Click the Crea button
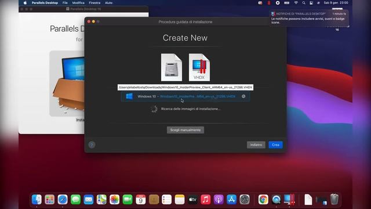 (x=275, y=145)
